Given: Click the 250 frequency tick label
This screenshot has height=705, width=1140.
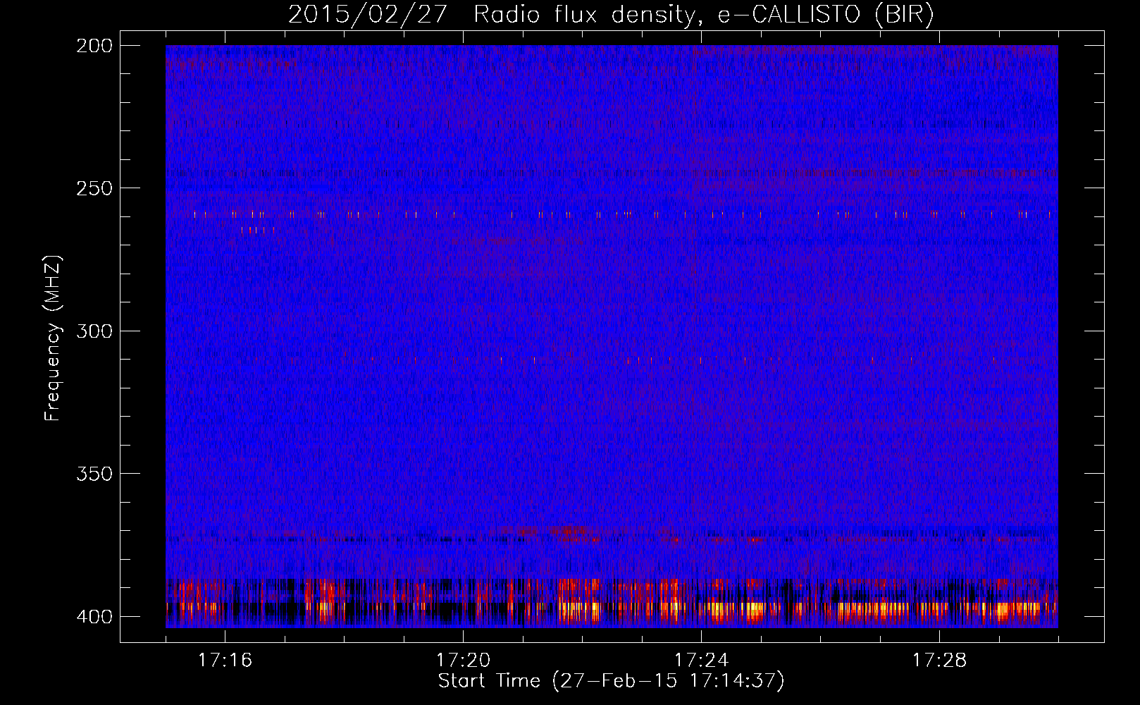Looking at the screenshot, I should pos(94,188).
